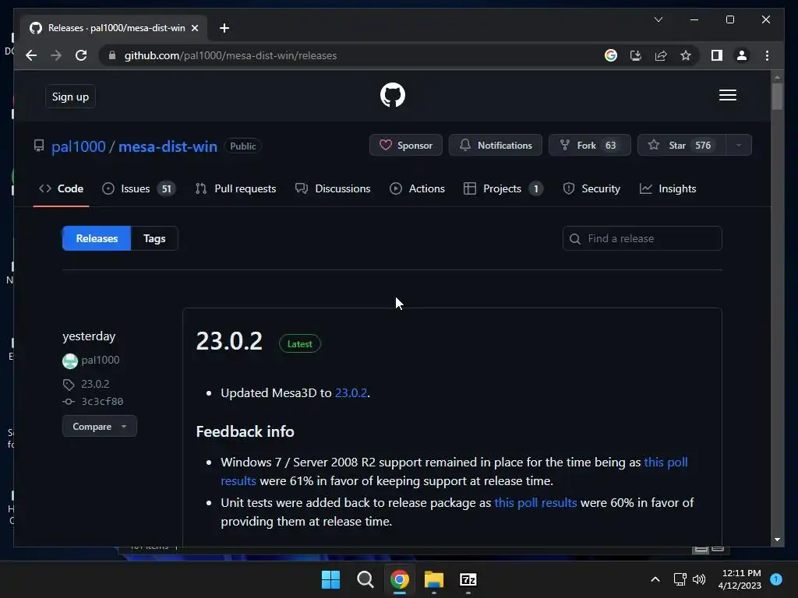
Task: Open the hamburger navigation menu
Action: coord(727,95)
